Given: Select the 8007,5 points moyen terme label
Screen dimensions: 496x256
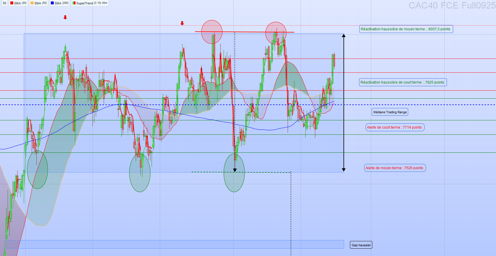Looking at the screenshot, I should [406, 29].
